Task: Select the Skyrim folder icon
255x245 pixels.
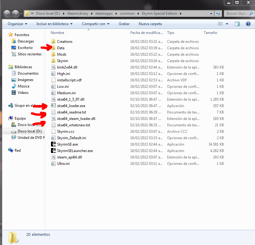Action: [53, 61]
